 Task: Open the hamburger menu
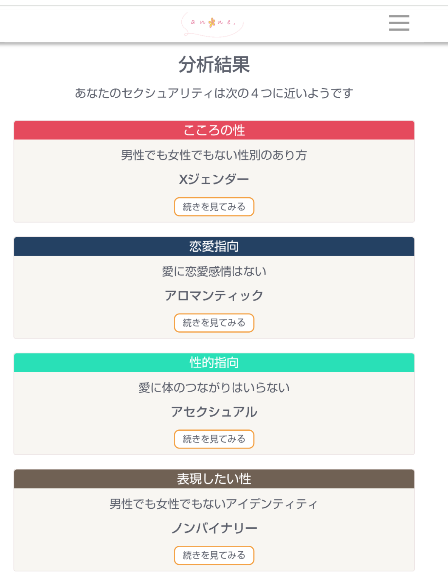pos(399,23)
